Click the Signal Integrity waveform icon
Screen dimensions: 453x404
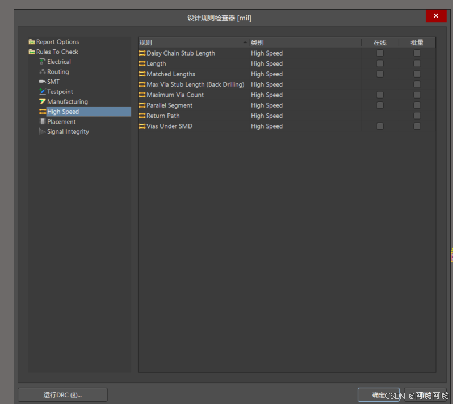[x=42, y=131]
